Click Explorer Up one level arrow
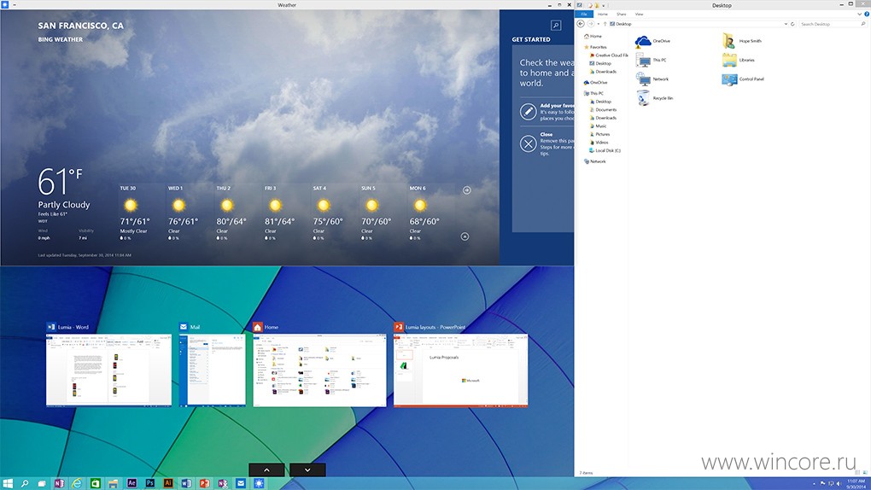 pos(605,24)
